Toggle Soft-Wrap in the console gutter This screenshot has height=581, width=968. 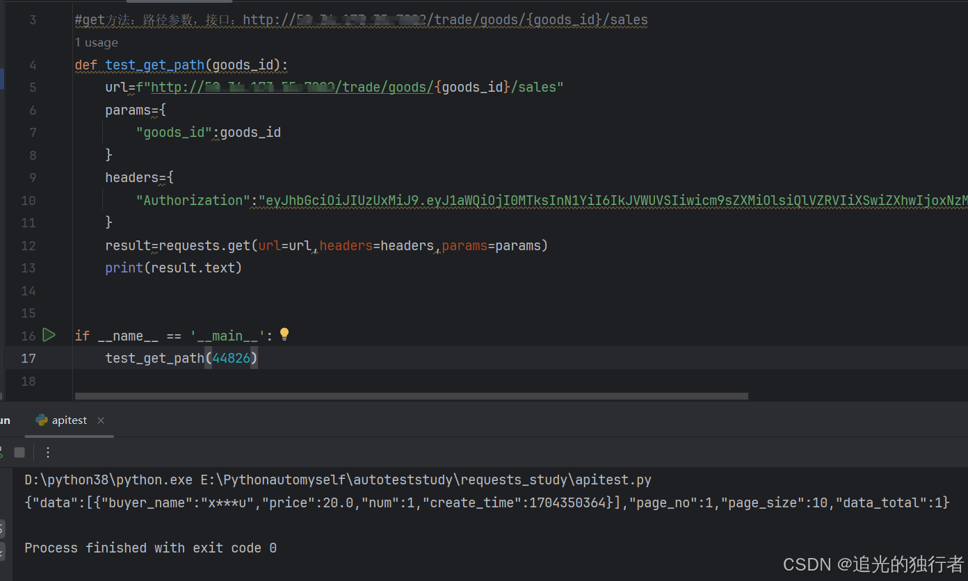click(x=3, y=529)
